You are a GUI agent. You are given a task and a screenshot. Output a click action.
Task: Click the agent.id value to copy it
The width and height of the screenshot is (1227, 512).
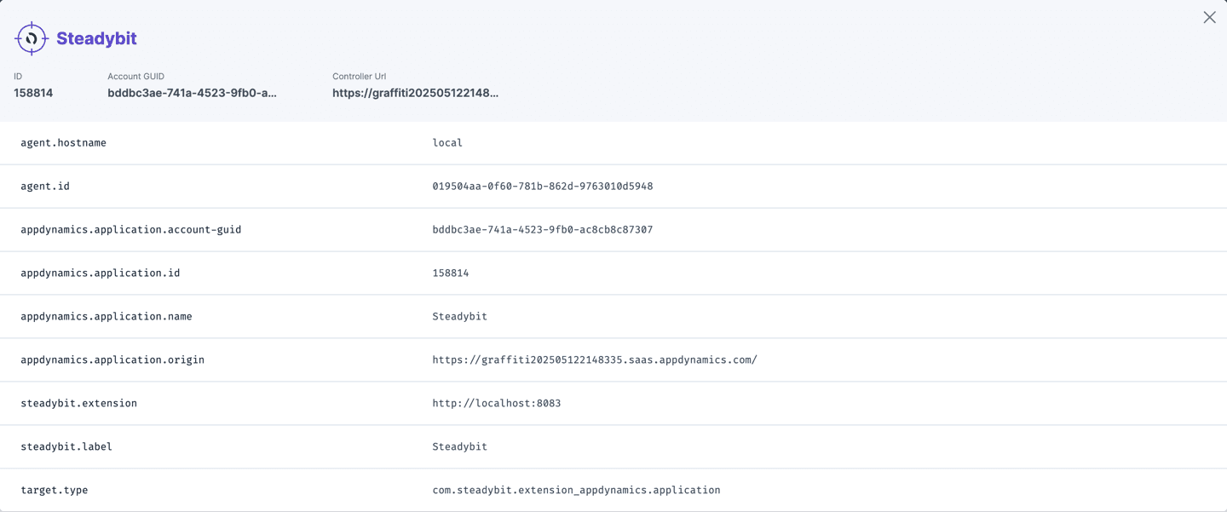point(542,186)
